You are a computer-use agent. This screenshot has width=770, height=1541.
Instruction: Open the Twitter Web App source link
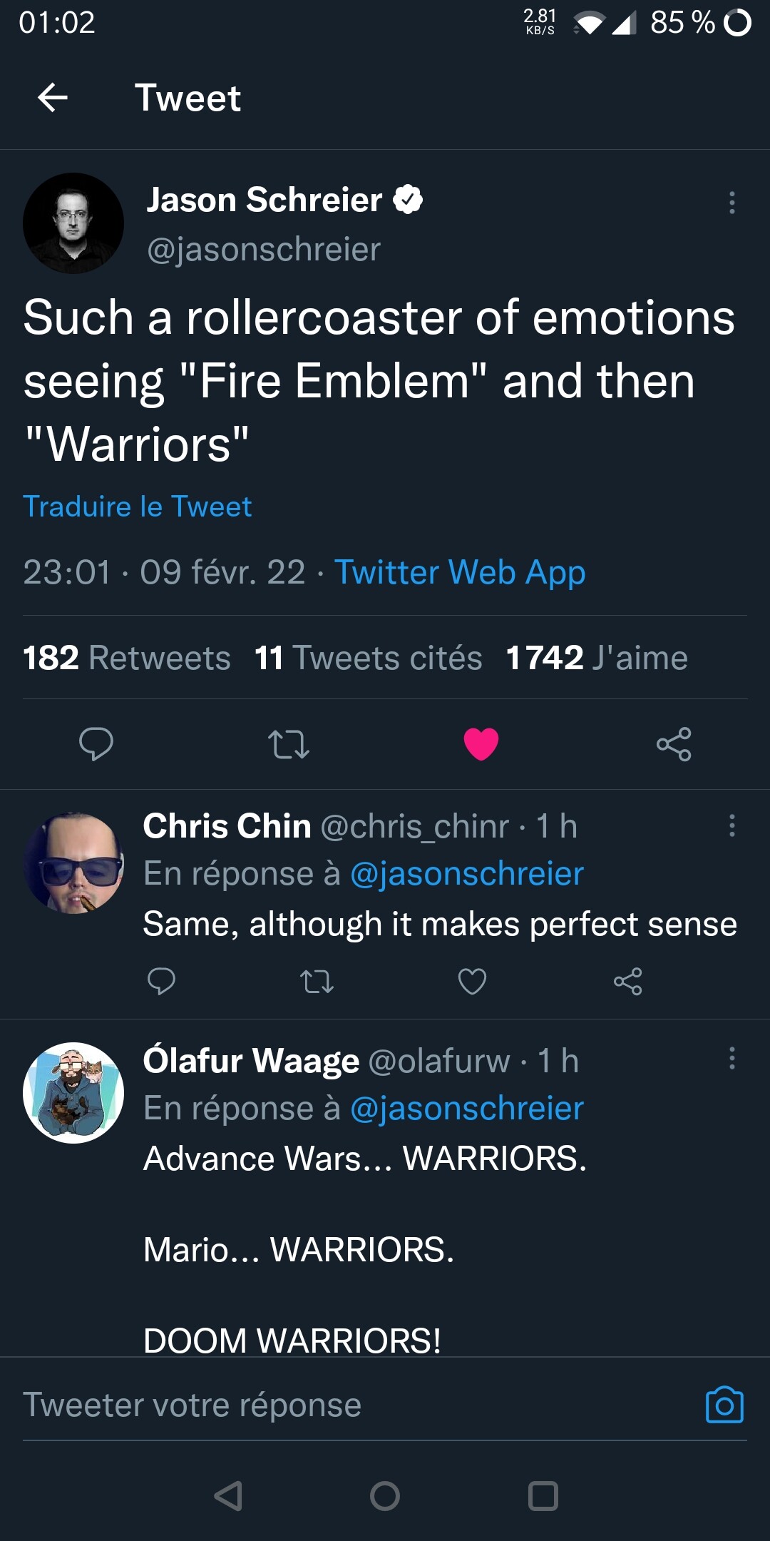460,572
